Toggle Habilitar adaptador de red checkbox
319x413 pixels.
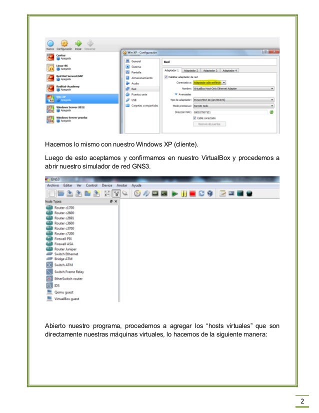[x=166, y=77]
